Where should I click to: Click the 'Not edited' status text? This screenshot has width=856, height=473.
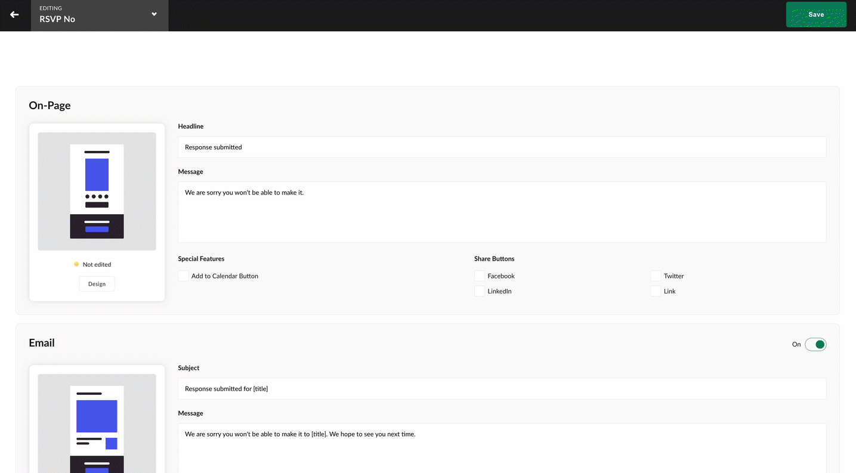[97, 264]
